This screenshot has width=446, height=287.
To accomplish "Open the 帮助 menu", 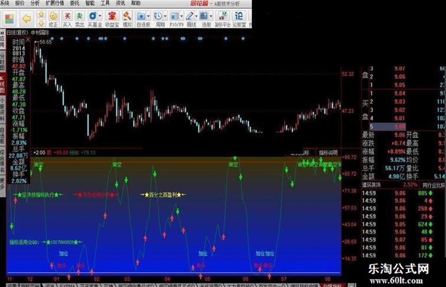I will pos(135,3).
